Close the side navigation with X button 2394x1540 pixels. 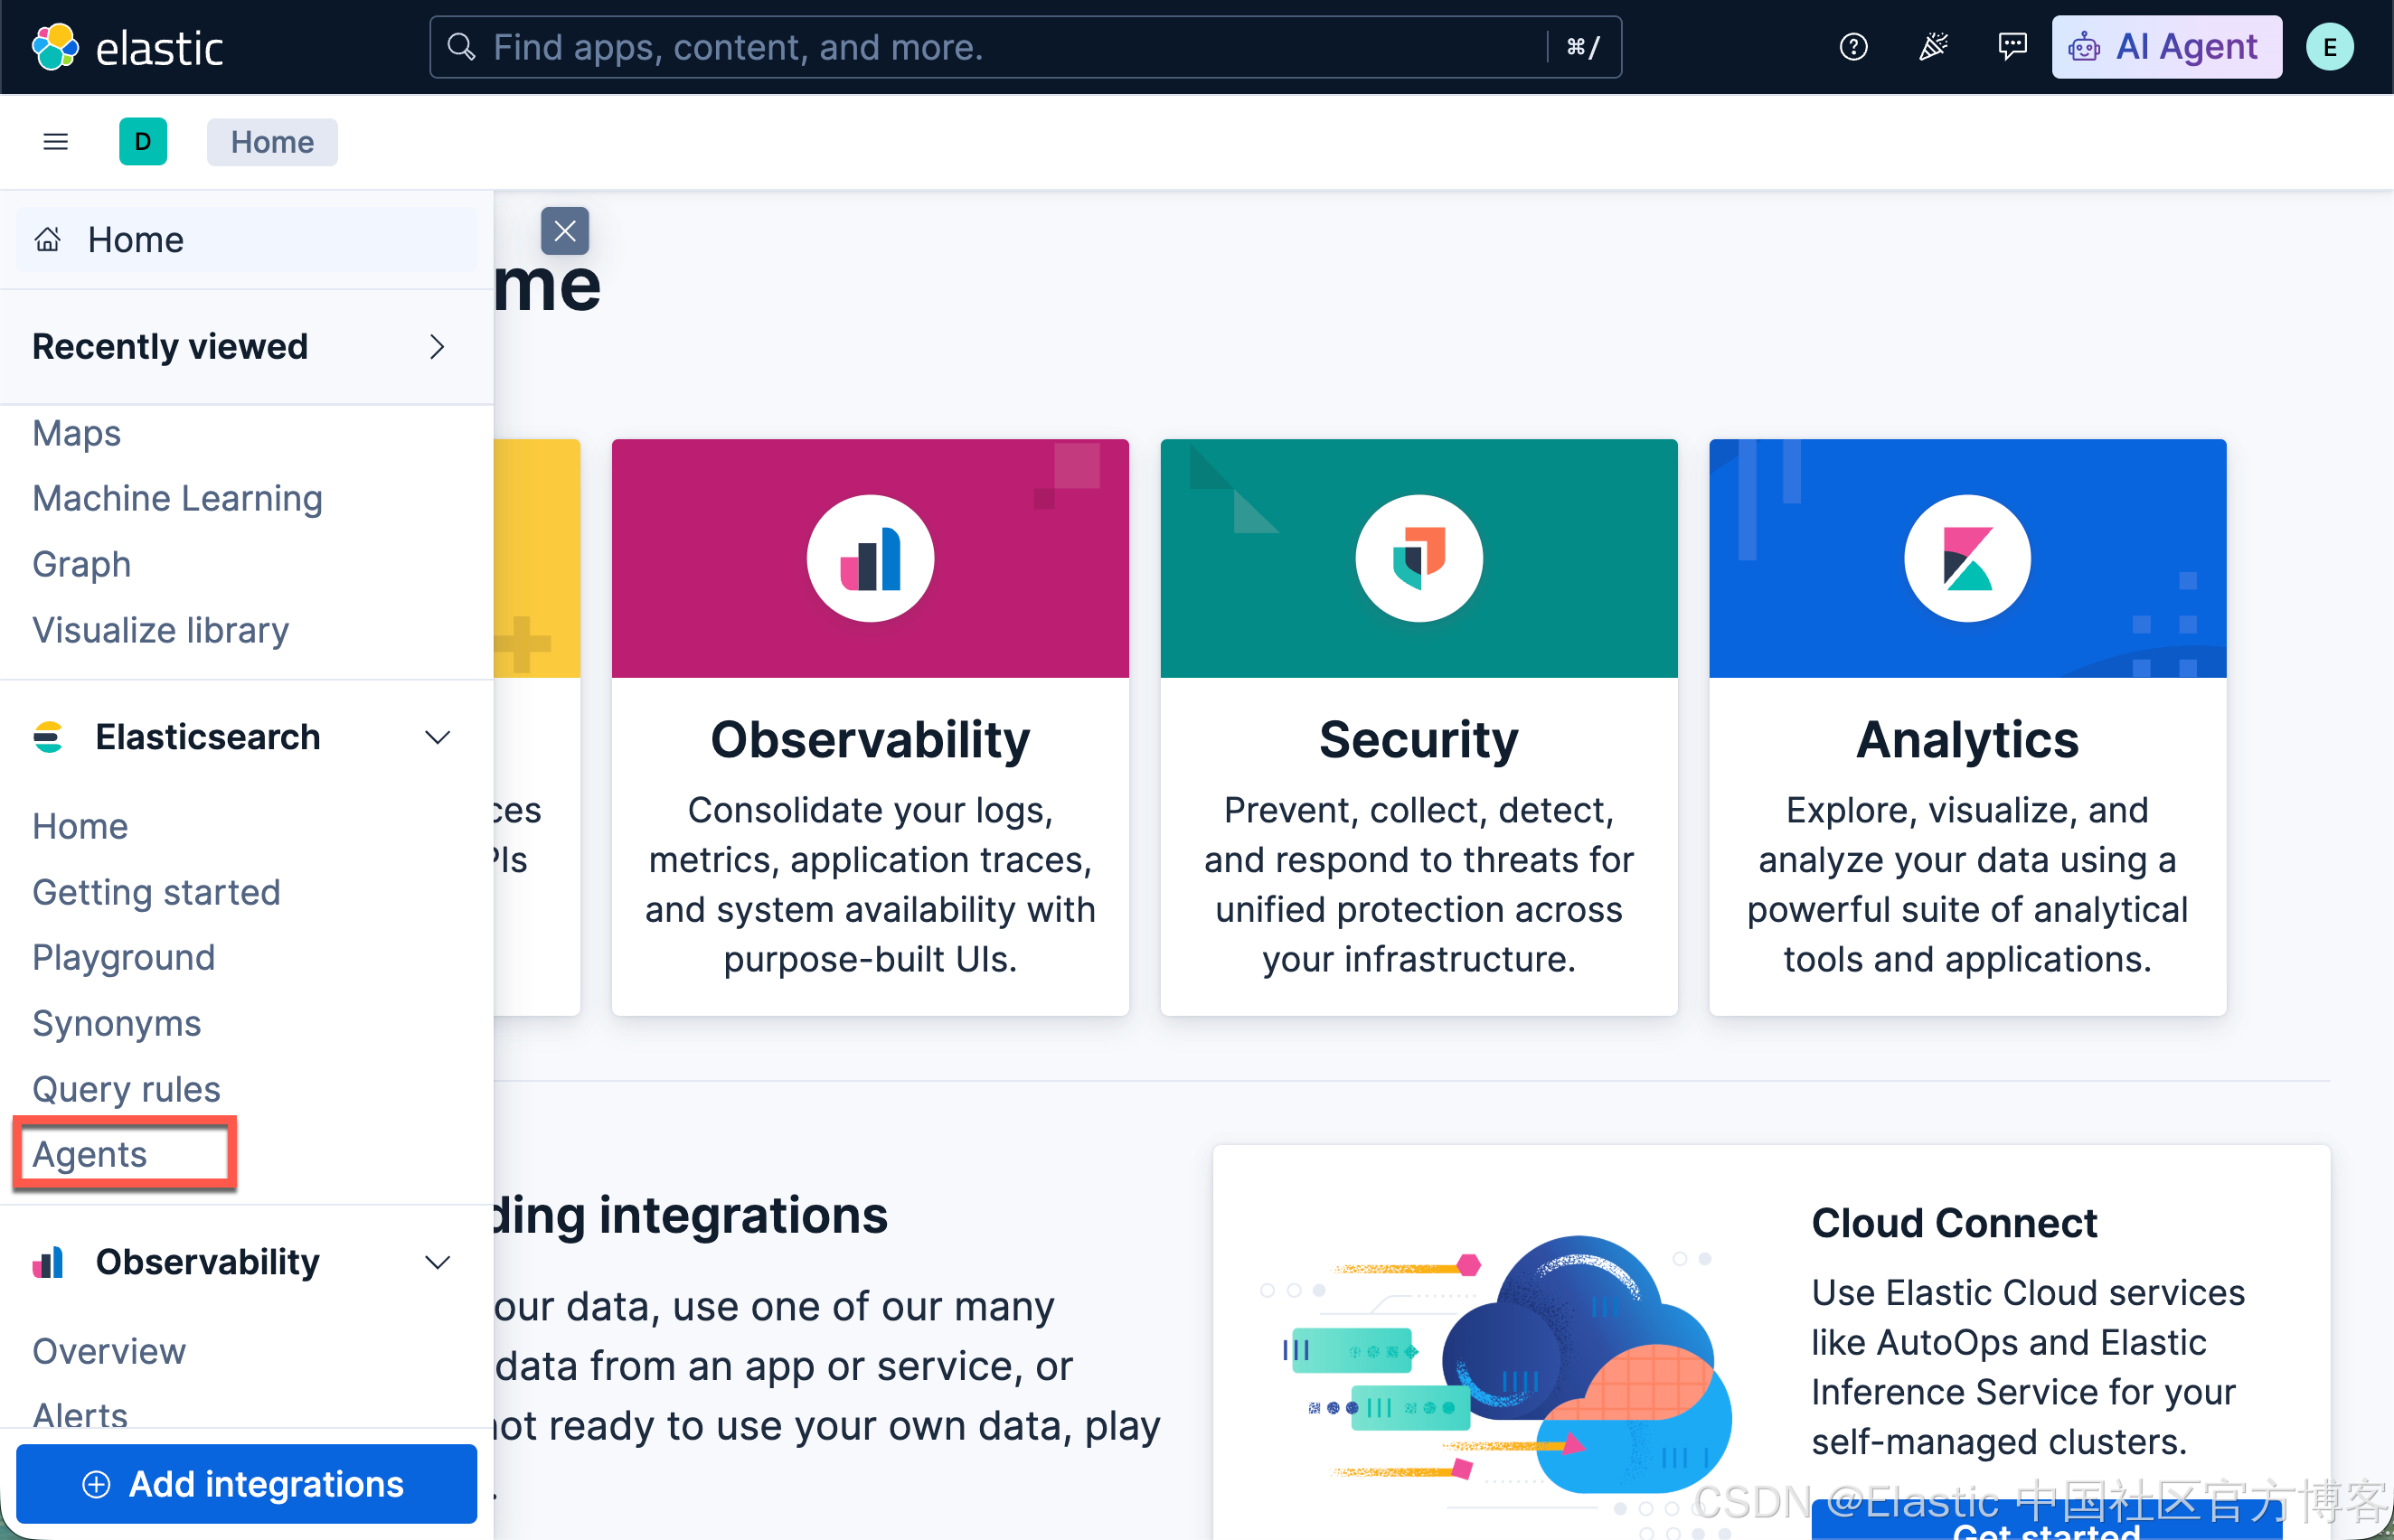[x=565, y=231]
